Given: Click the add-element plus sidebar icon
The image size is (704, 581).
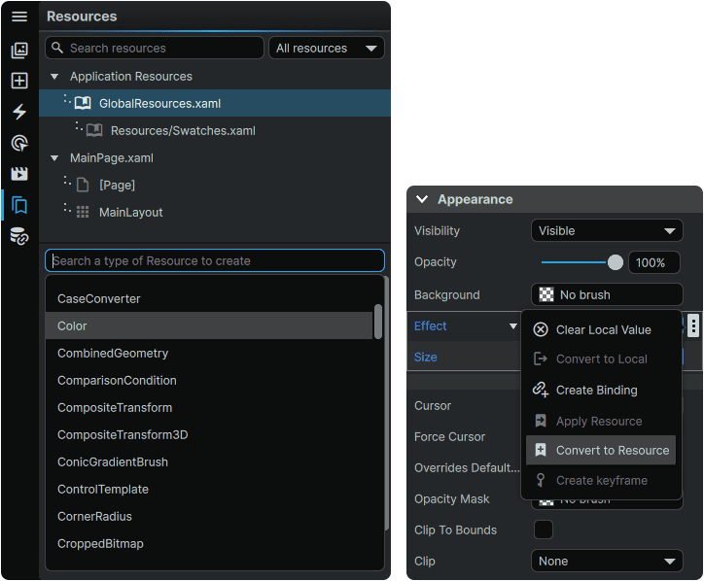Looking at the screenshot, I should [x=19, y=81].
